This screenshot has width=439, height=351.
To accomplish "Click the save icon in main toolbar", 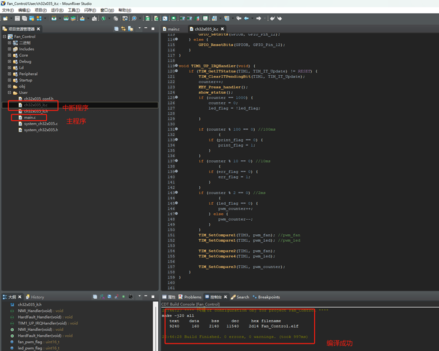I will point(18,19).
